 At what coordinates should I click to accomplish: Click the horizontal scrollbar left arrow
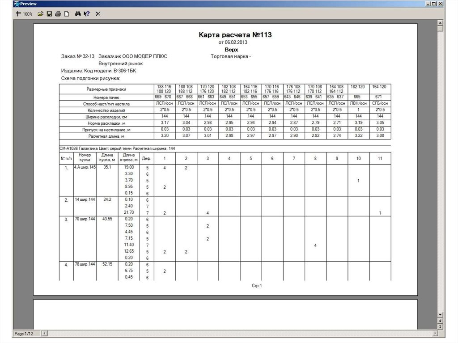(x=44, y=334)
